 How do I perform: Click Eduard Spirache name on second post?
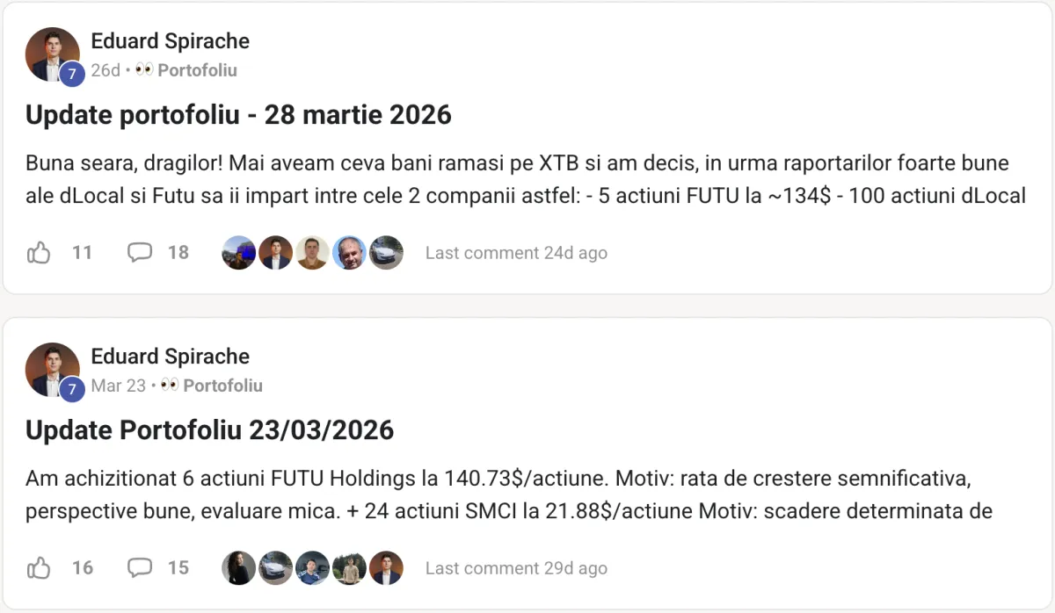pyautogui.click(x=171, y=357)
